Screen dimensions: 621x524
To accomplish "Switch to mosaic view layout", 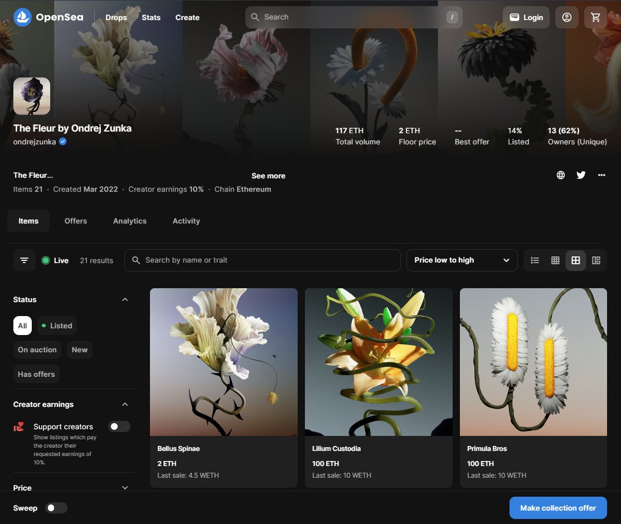I will pyautogui.click(x=596, y=260).
